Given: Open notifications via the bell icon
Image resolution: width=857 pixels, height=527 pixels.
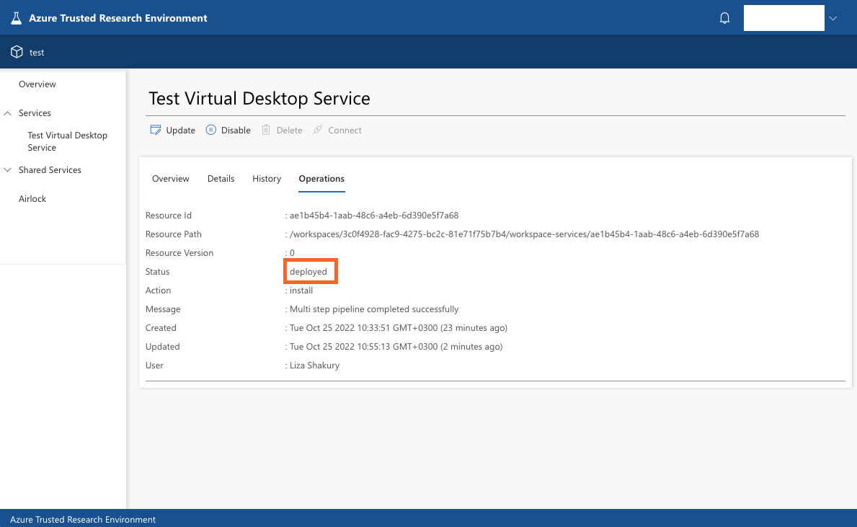Looking at the screenshot, I should tap(724, 17).
